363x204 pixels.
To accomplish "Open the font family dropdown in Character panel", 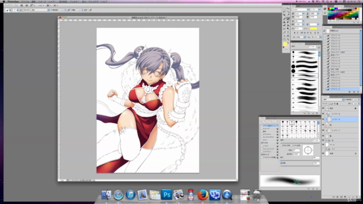I will [308, 10].
